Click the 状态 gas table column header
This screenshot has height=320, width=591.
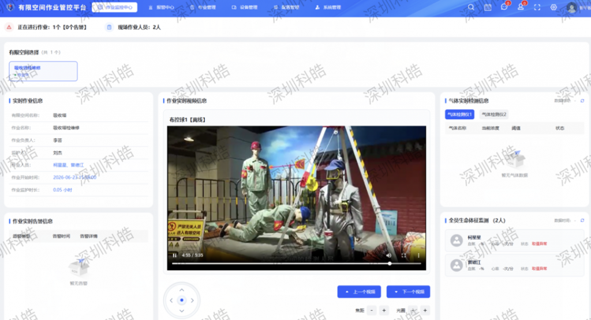pos(560,128)
